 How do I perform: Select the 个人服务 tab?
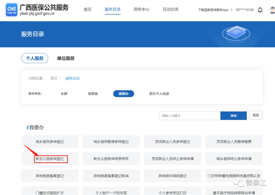pos(34,58)
